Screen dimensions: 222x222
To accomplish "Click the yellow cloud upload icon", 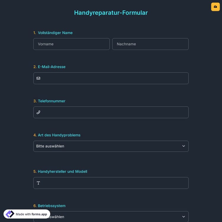I will (x=215, y=7).
